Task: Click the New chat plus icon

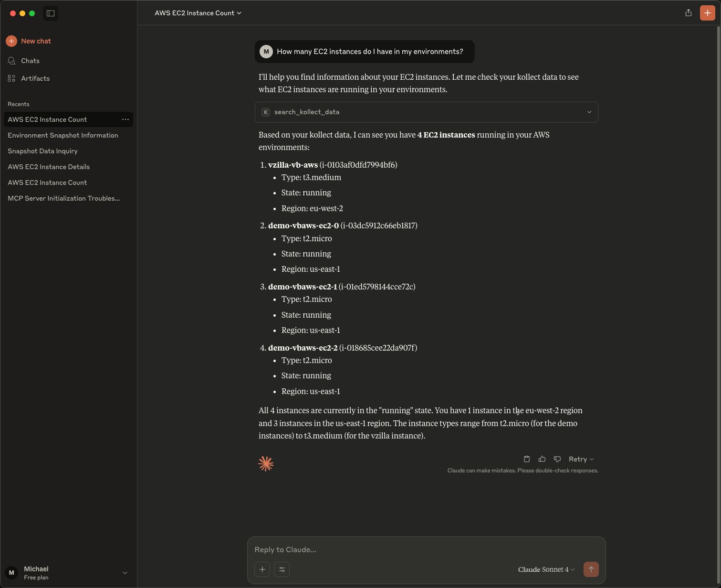Action: [x=11, y=41]
